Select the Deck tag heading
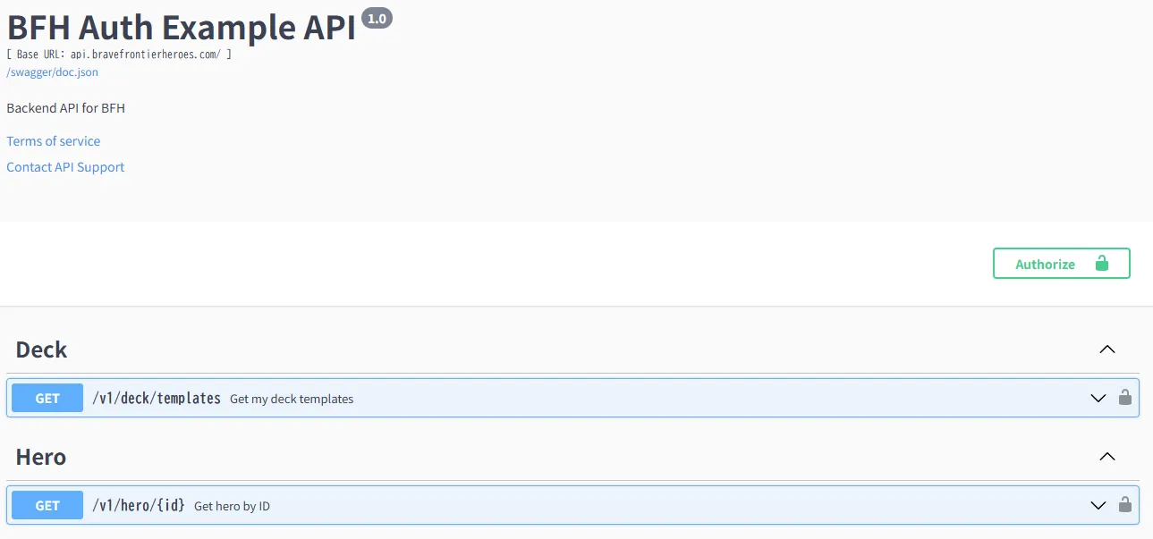 (42, 350)
